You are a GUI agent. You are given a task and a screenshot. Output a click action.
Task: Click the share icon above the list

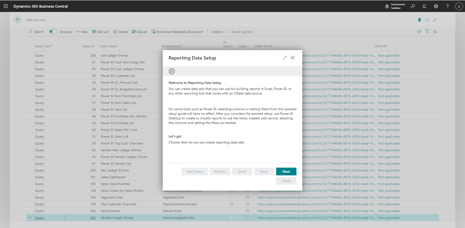point(419,32)
